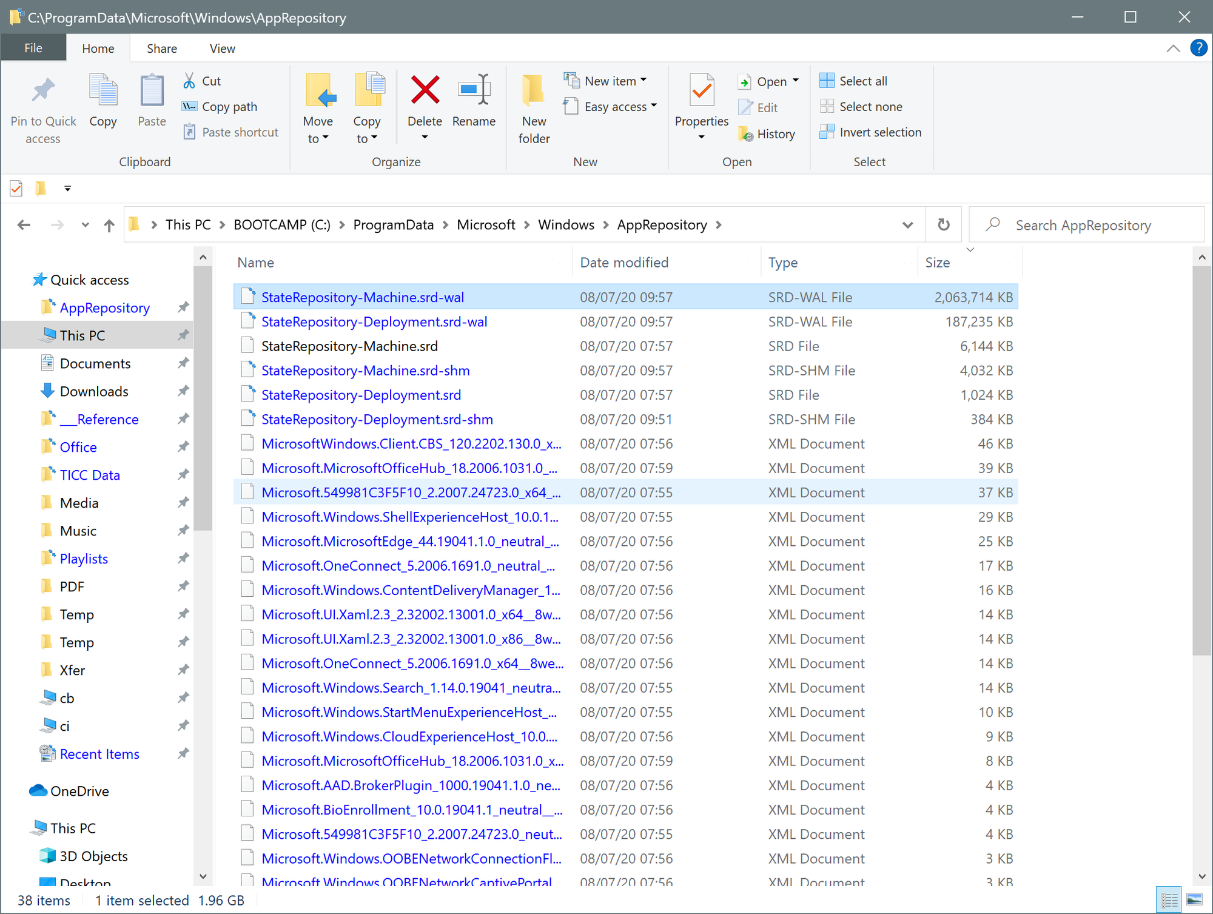Open Downloads in Quick access
The image size is (1213, 914).
tap(94, 391)
